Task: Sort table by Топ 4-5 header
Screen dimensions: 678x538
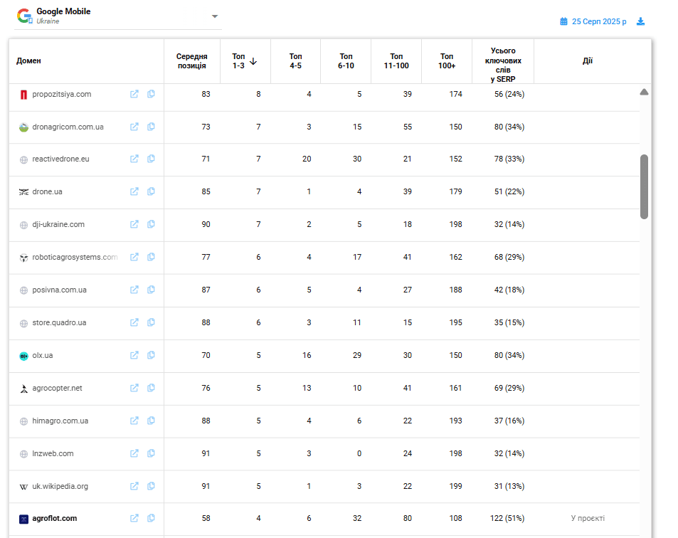Action: 296,61
